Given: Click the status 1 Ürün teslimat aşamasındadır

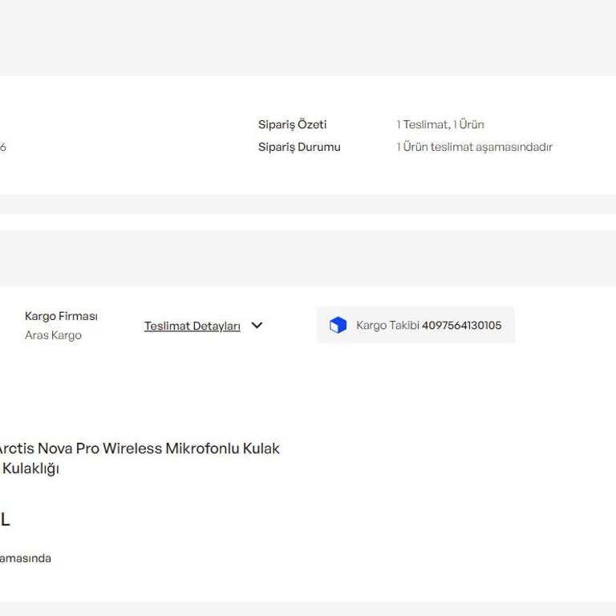Looking at the screenshot, I should tap(475, 147).
